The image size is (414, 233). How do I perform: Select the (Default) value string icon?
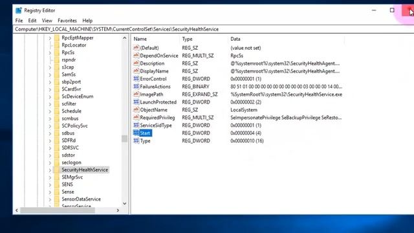click(x=136, y=47)
